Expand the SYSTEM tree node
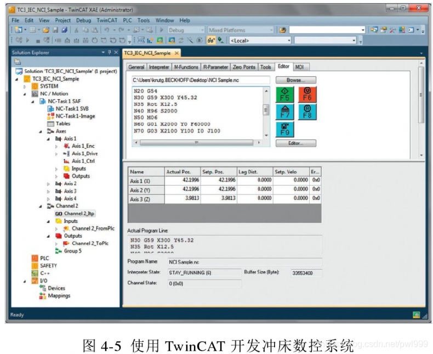This screenshot has width=433, height=354. click(25, 87)
